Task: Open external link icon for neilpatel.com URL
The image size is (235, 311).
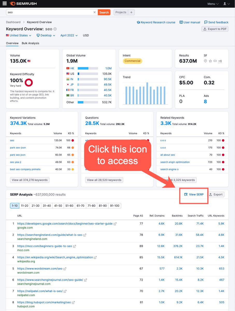Action: pos(65,291)
